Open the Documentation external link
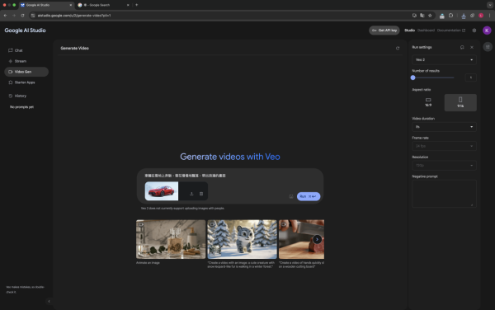The width and height of the screenshot is (495, 310). click(x=450, y=31)
